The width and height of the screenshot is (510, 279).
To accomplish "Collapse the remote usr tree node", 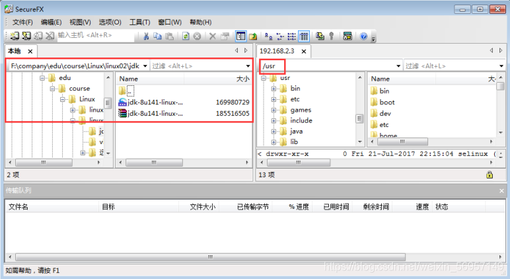I will coord(264,78).
